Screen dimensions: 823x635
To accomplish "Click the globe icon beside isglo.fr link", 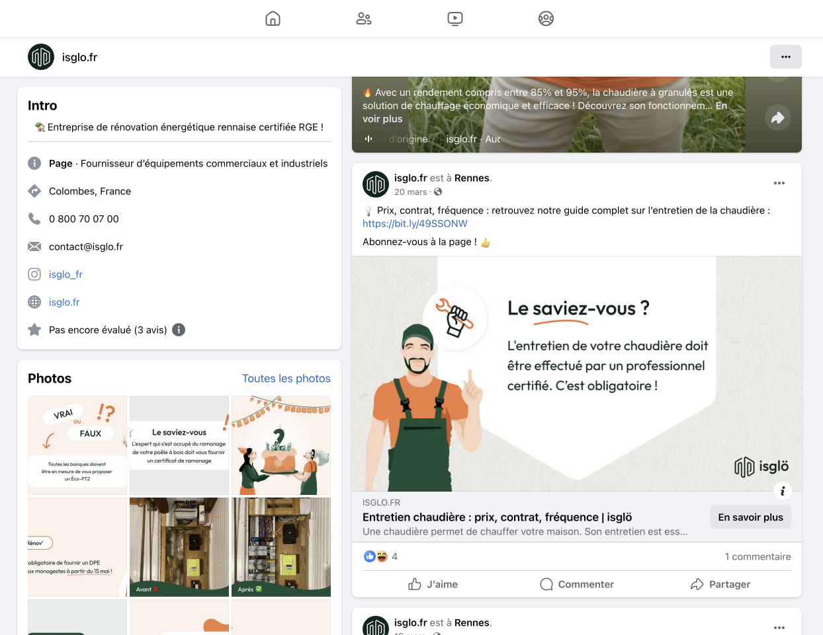I will (x=34, y=302).
